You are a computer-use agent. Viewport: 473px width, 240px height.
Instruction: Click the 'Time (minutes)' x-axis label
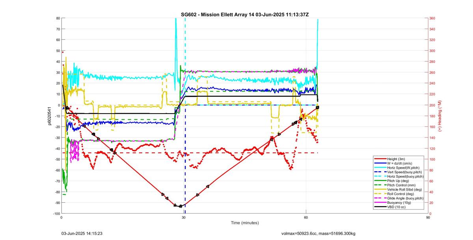click(244, 223)
